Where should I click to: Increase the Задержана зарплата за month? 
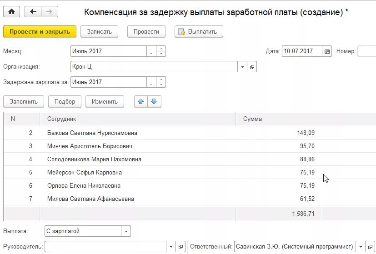pos(161,80)
